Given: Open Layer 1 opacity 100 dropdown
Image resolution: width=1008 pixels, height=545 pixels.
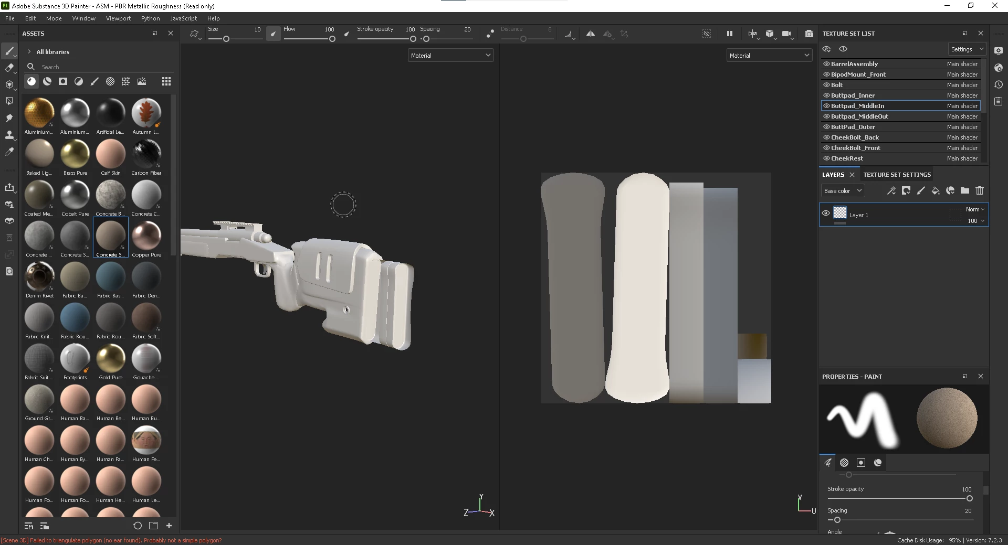Looking at the screenshot, I should point(976,221).
